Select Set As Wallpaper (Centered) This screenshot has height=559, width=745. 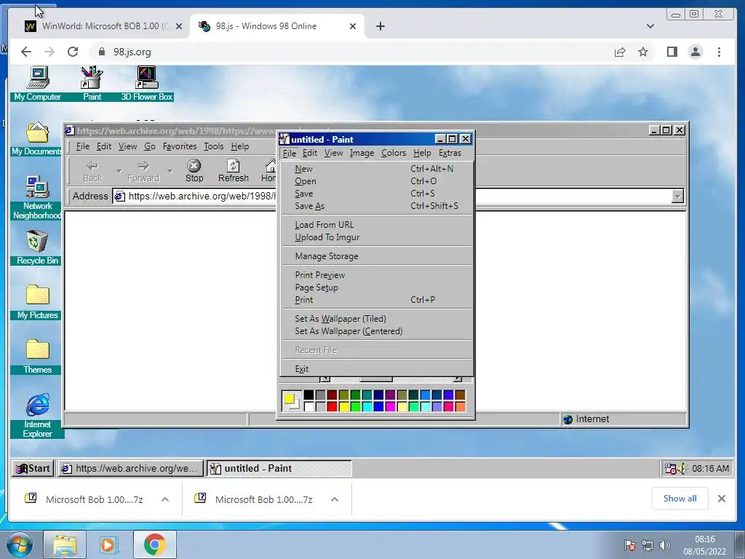pyautogui.click(x=378, y=331)
